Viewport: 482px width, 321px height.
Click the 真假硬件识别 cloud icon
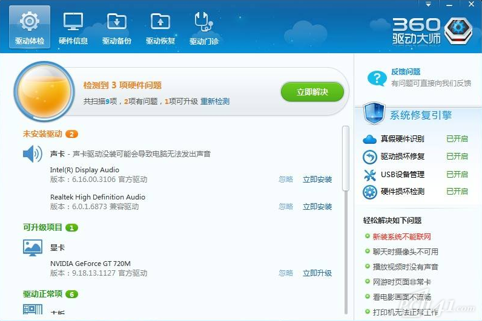coord(369,140)
